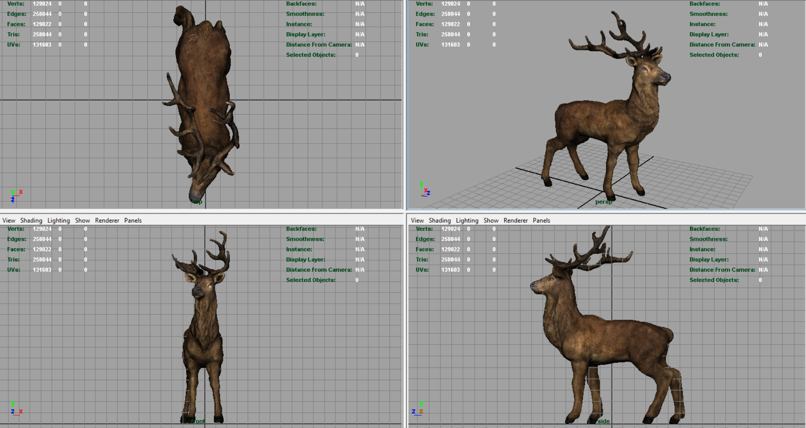The width and height of the screenshot is (806, 428).
Task: Select the deer model in side view
Action: (606, 340)
